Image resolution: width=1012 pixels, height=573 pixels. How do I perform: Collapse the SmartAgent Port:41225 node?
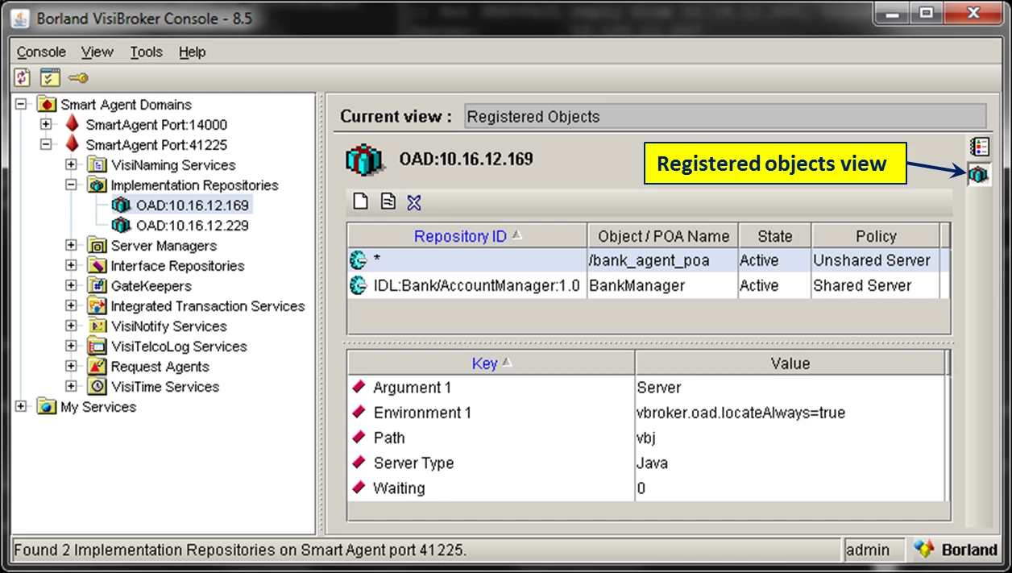46,144
